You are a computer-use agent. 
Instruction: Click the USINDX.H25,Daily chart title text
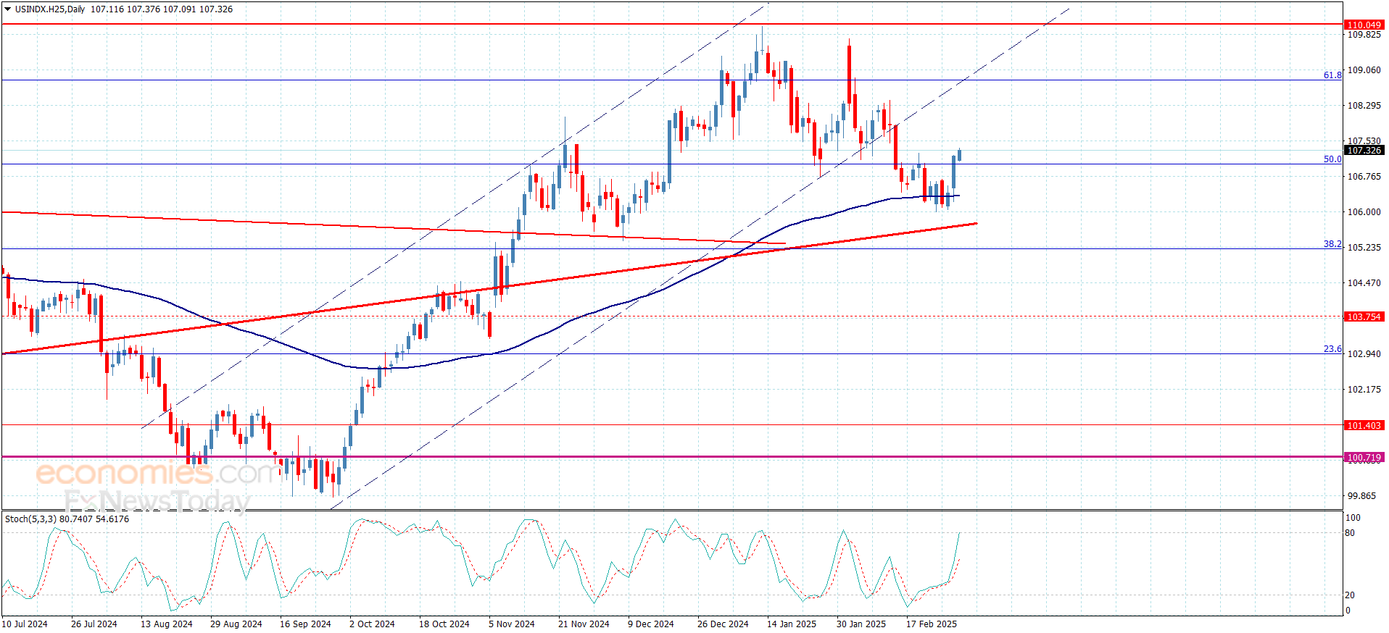coord(50,9)
